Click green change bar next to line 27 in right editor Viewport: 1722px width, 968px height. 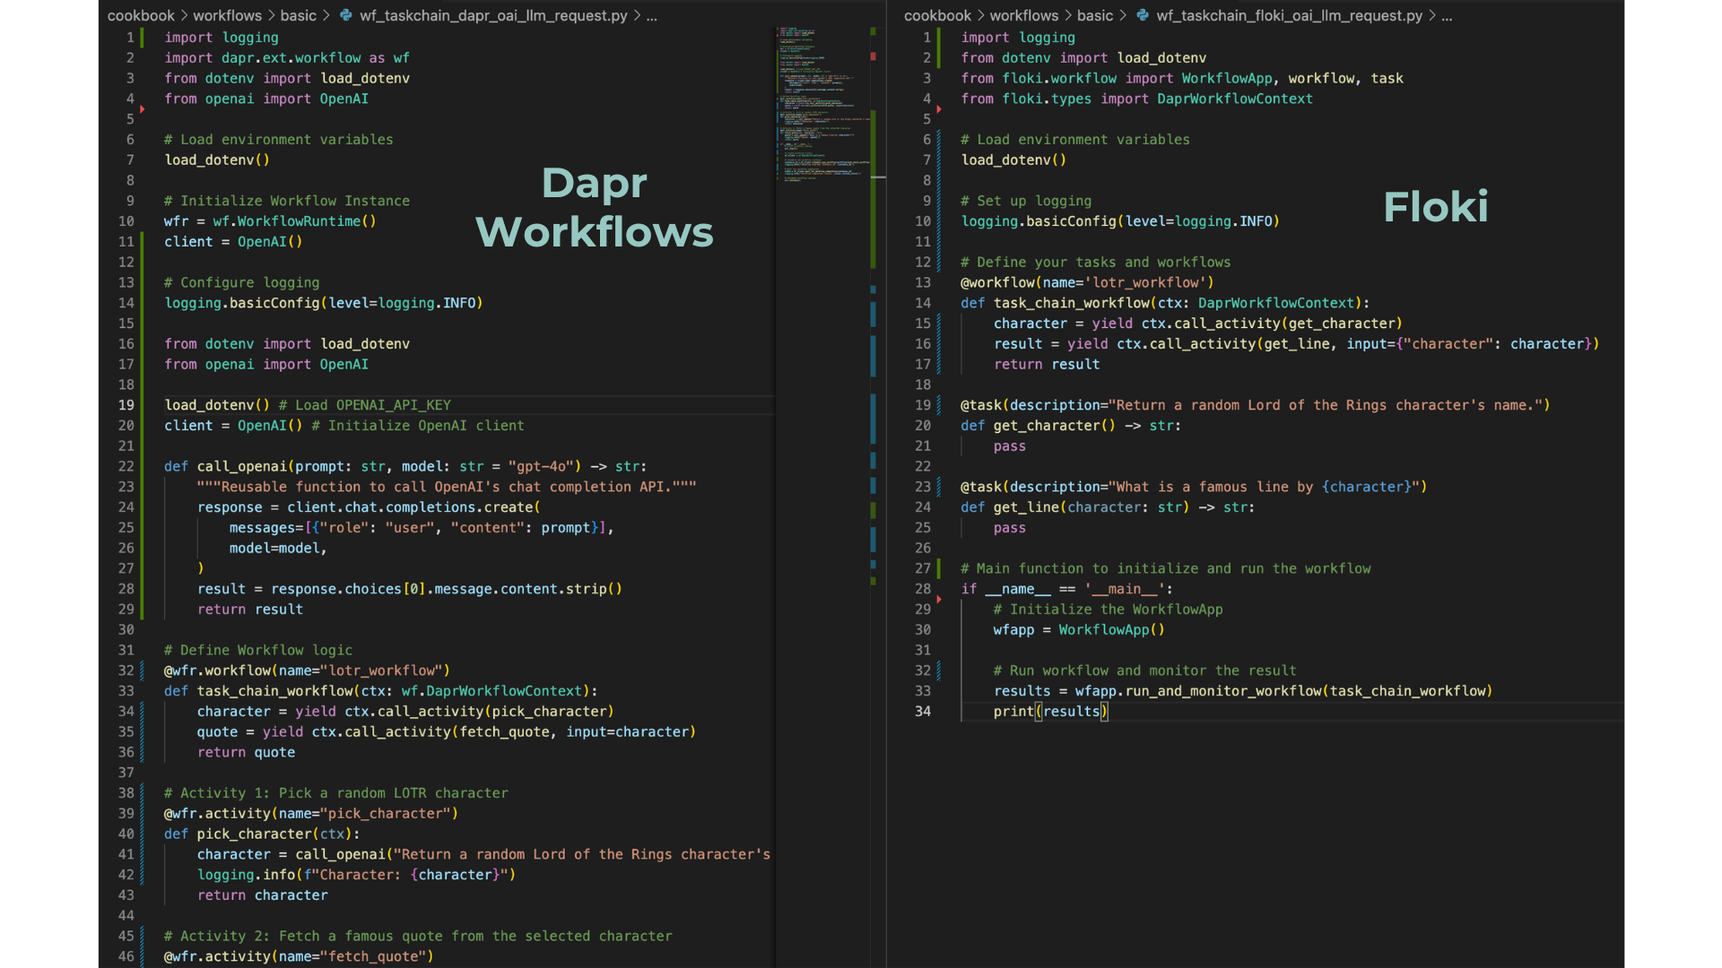coord(939,568)
